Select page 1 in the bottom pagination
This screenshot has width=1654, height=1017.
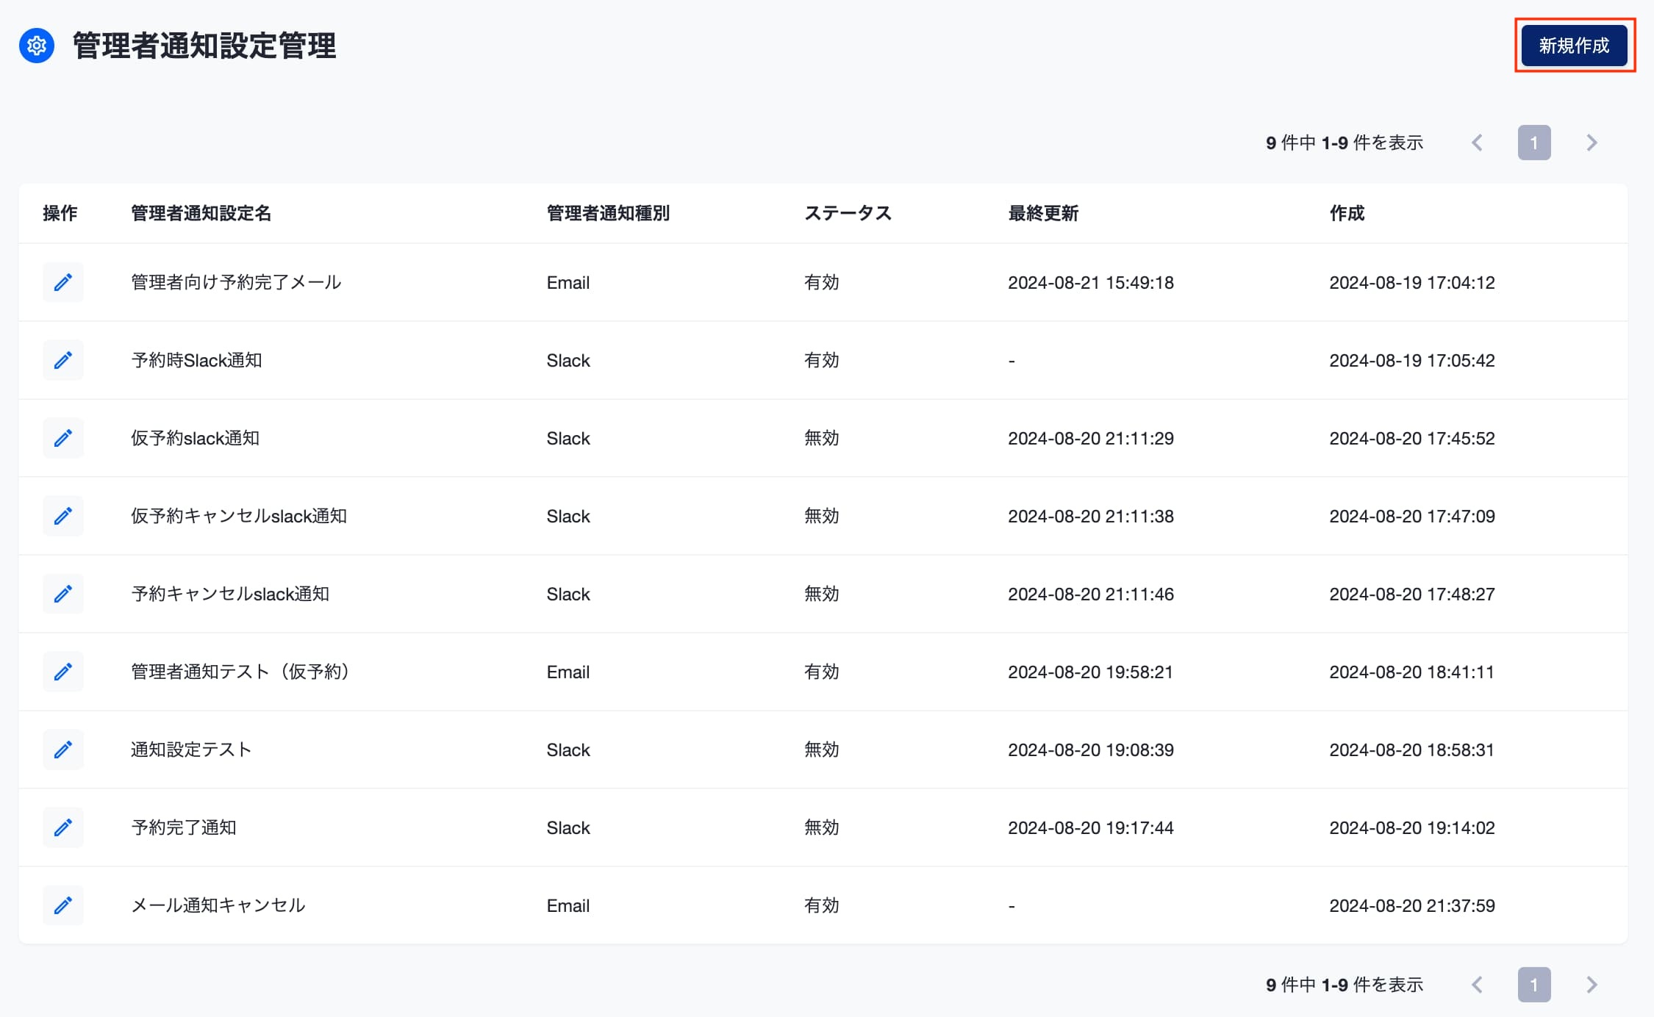click(x=1534, y=985)
